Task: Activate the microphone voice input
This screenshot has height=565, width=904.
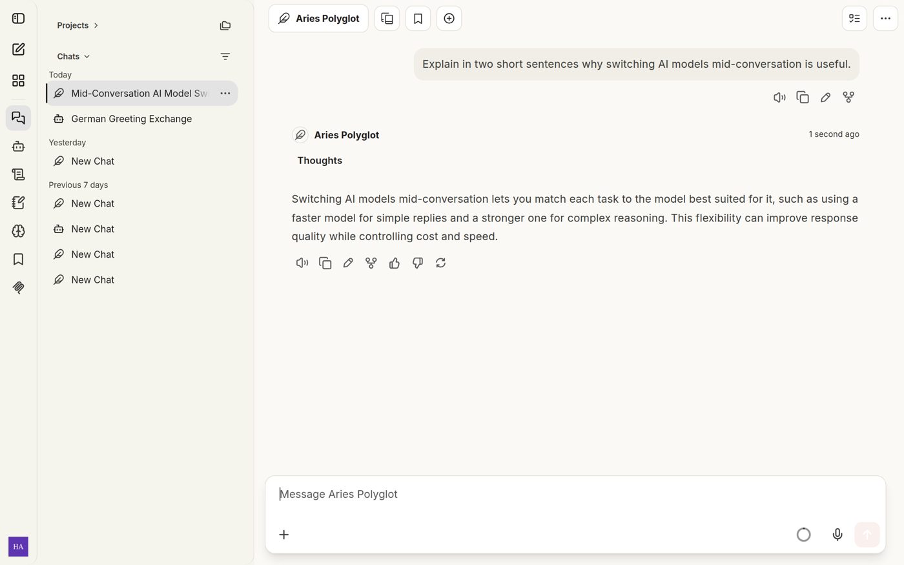Action: tap(837, 535)
